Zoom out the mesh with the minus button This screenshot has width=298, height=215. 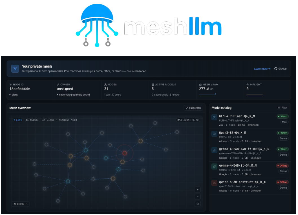(198, 197)
